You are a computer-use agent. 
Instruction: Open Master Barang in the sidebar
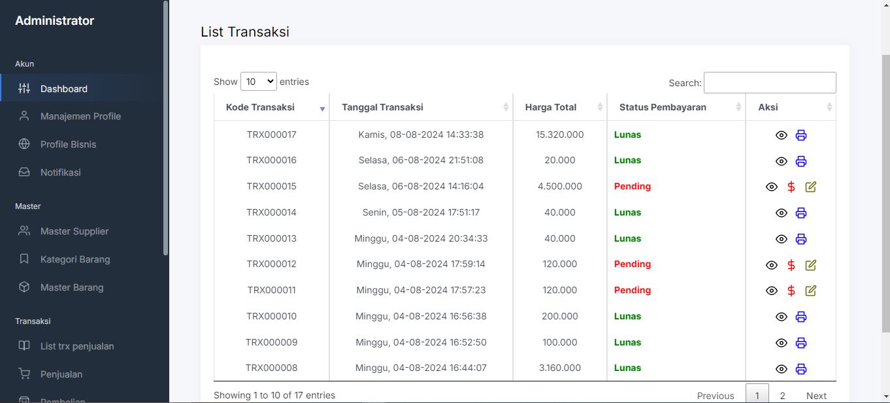click(72, 287)
